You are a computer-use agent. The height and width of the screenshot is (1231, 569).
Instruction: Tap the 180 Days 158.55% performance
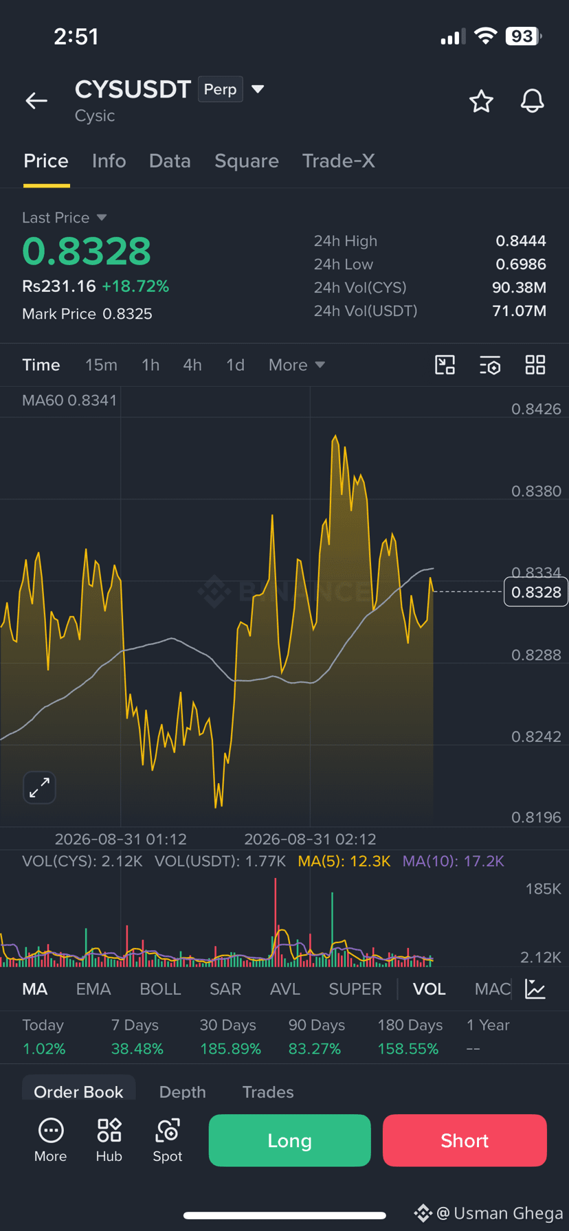(410, 1037)
